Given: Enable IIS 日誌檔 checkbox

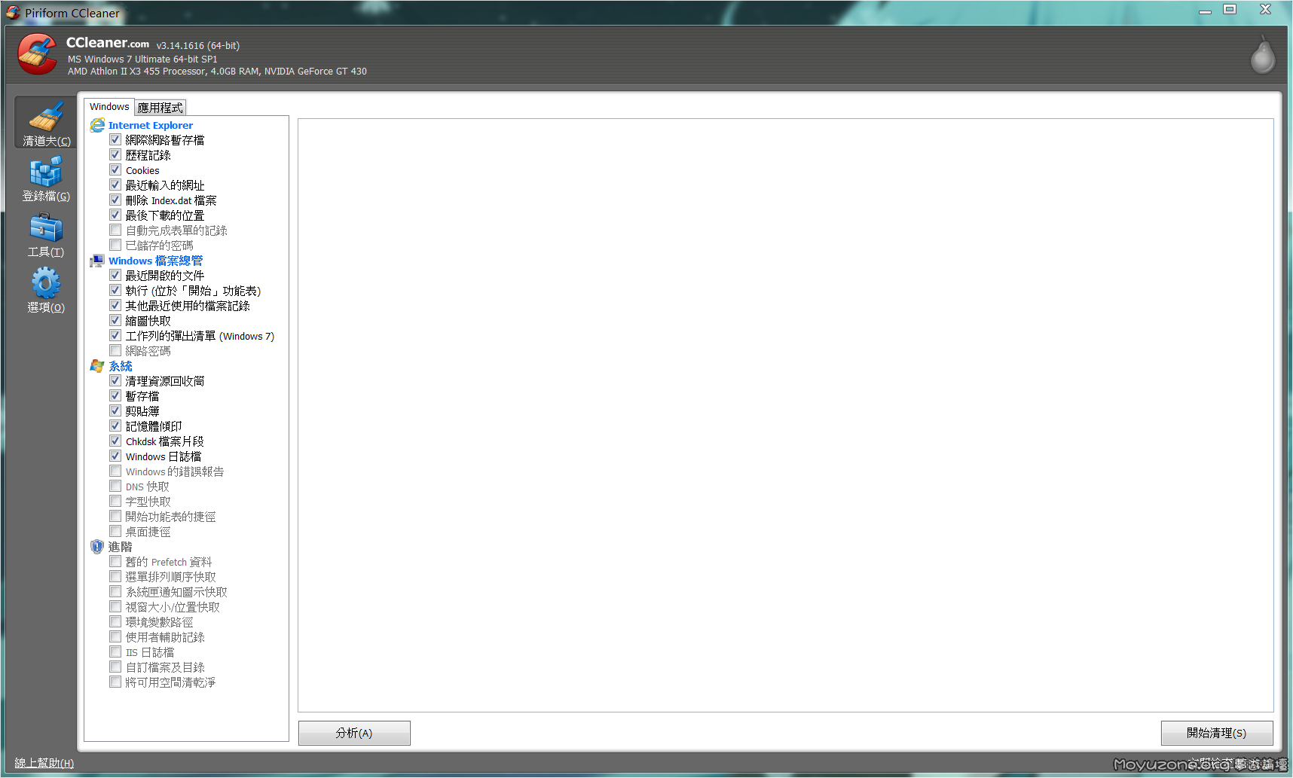Looking at the screenshot, I should click(115, 651).
